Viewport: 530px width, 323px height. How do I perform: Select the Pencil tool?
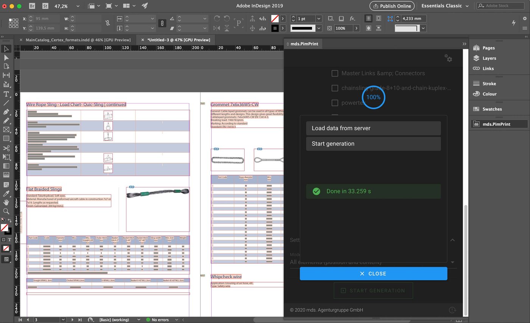(x=6, y=121)
